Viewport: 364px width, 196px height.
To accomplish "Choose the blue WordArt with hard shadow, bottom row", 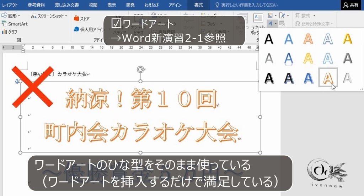I will (x=308, y=78).
